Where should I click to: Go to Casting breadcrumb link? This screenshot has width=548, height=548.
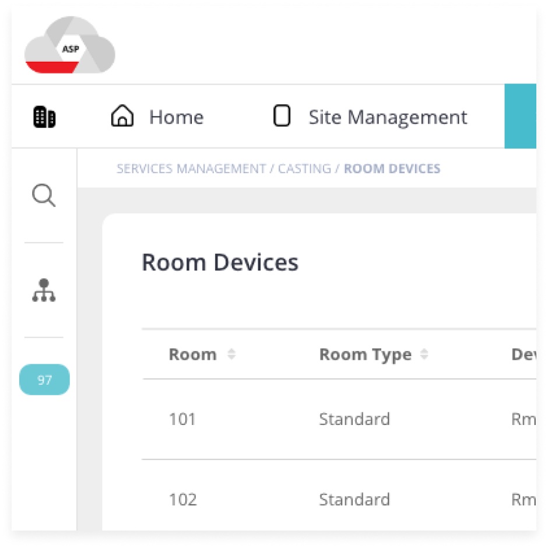[x=304, y=168]
